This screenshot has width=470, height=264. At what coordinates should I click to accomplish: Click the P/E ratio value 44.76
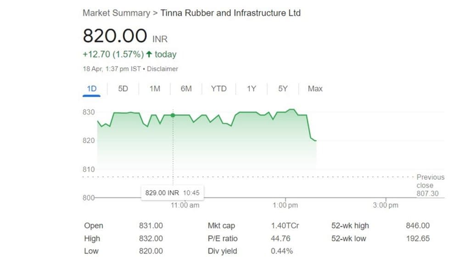click(280, 238)
